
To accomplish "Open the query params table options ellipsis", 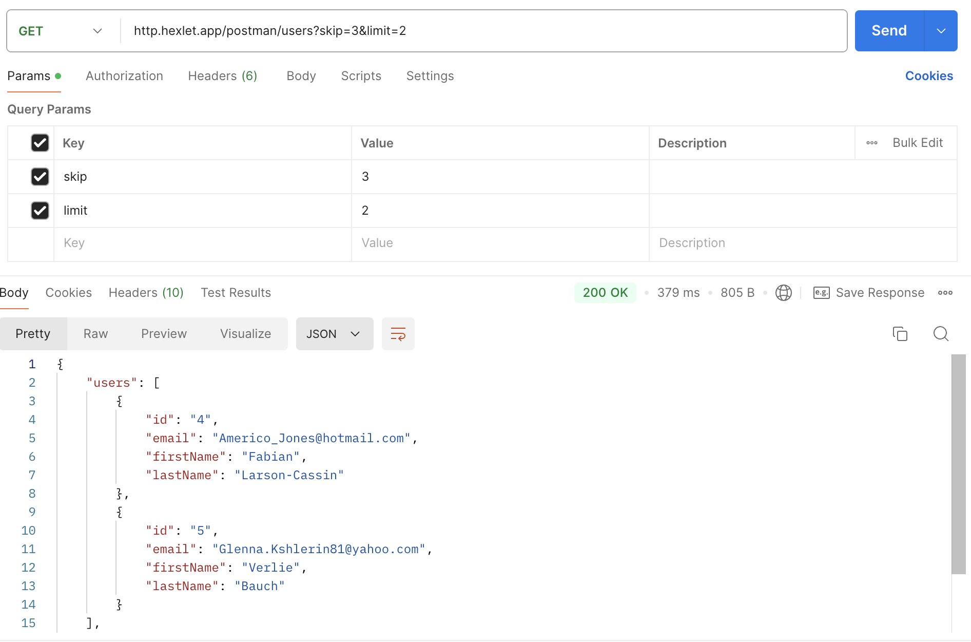I will pyautogui.click(x=871, y=143).
